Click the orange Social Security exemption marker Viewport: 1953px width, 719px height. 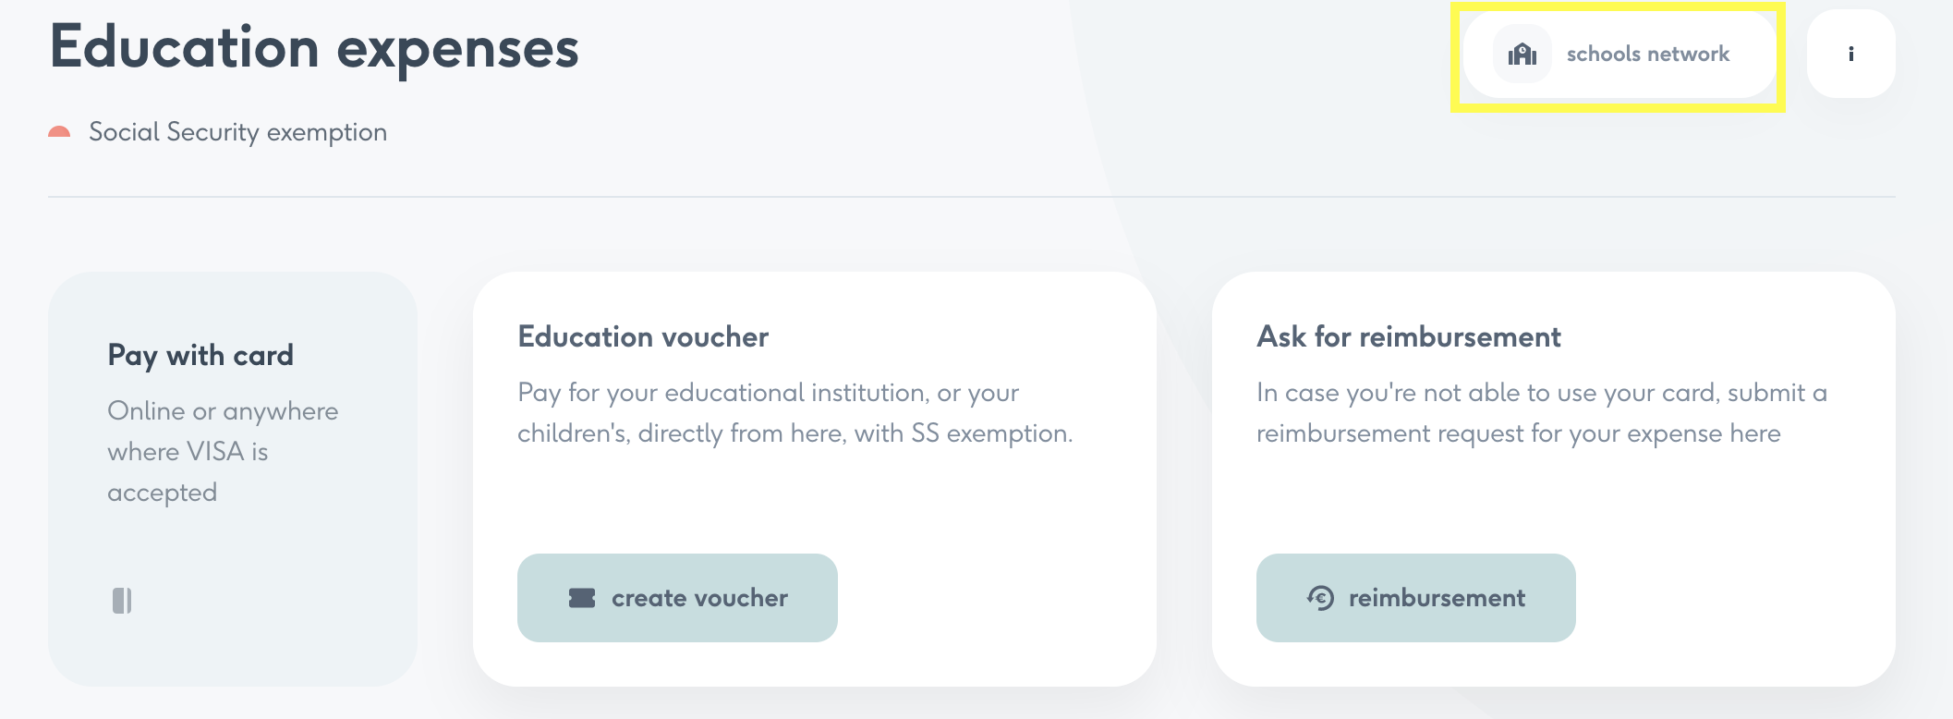(59, 132)
